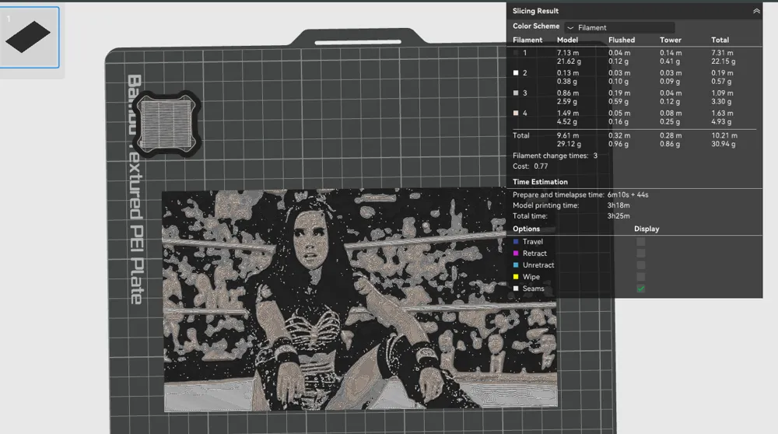Click filament 2 color swatch
778x434 pixels.
(516, 73)
